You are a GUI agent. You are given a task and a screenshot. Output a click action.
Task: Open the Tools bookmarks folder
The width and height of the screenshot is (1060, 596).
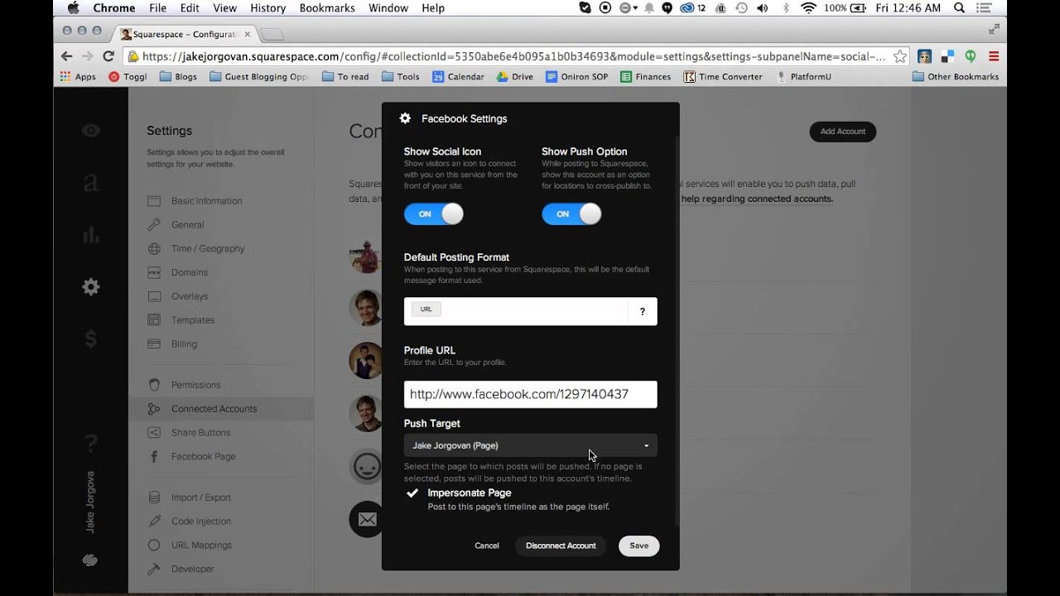click(x=400, y=76)
